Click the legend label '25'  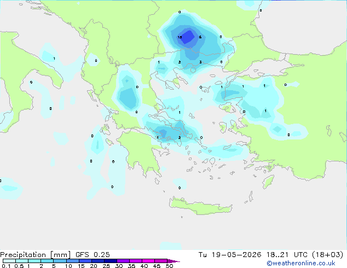pyautogui.click(x=106, y=266)
